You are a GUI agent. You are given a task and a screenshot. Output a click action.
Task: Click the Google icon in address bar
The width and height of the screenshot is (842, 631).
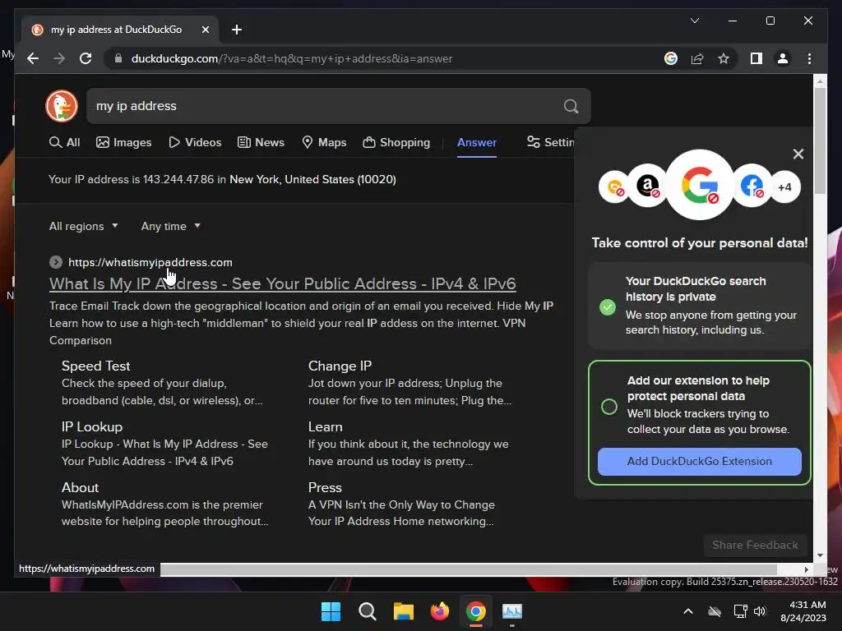pyautogui.click(x=671, y=58)
